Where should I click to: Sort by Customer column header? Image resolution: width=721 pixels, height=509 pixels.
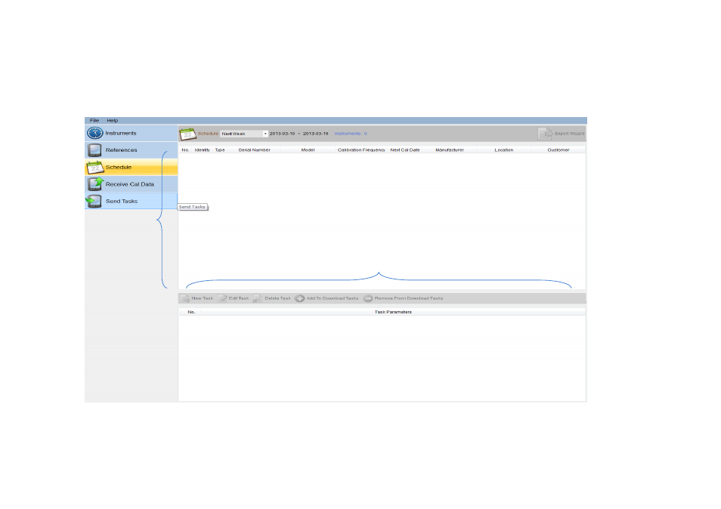pos(559,150)
